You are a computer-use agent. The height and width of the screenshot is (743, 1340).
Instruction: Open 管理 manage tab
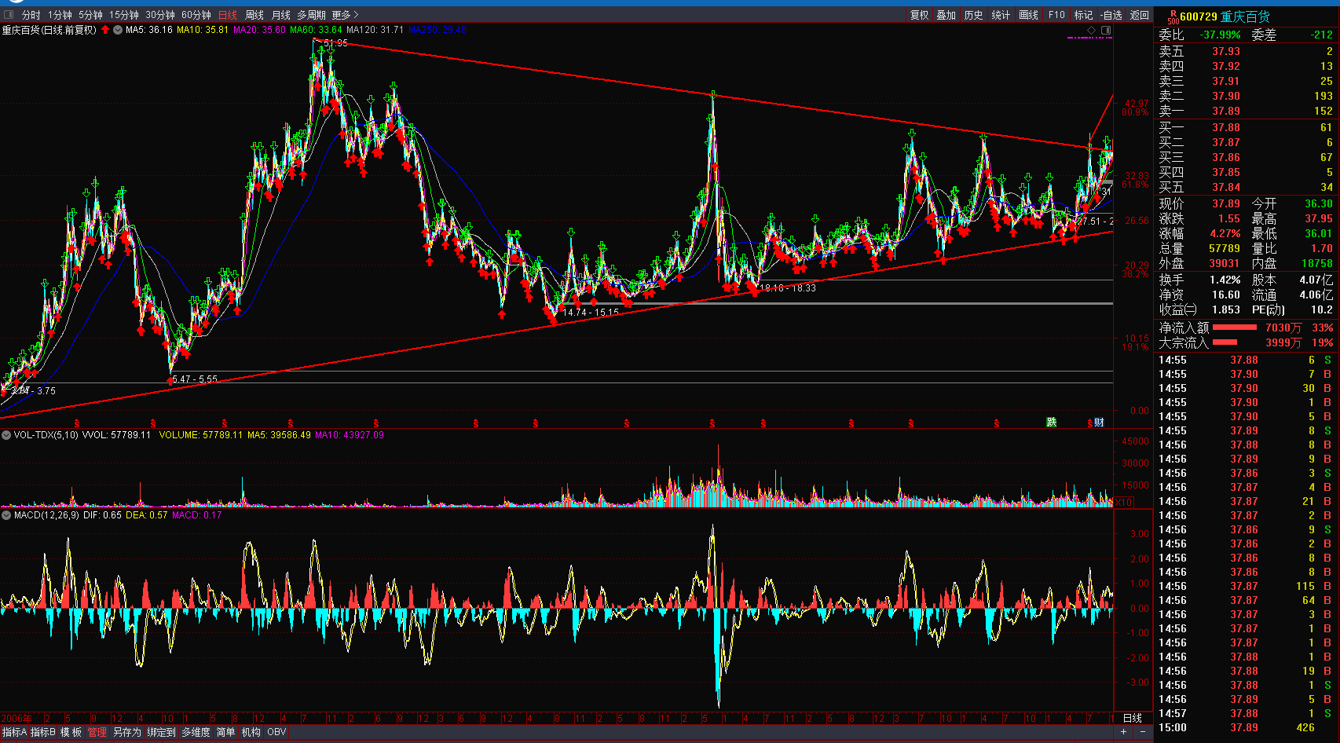(97, 732)
